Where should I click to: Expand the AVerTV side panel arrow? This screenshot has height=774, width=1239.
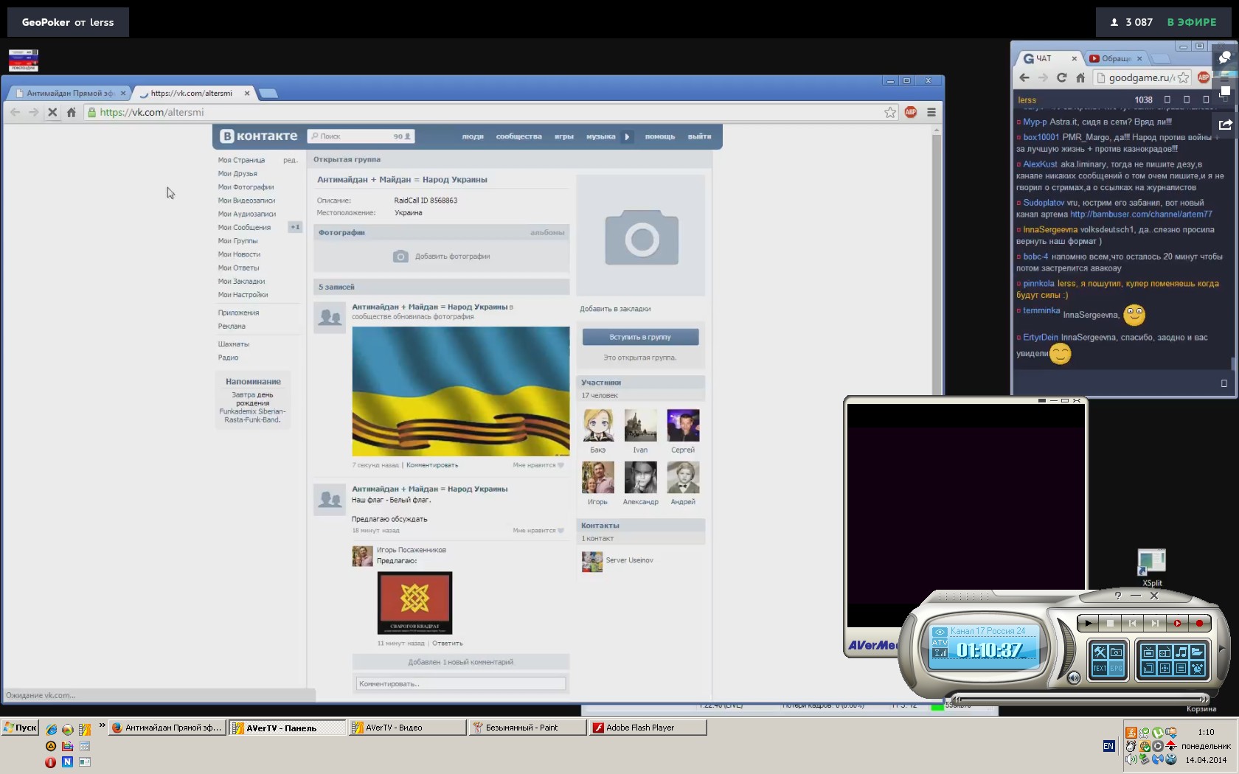(1221, 649)
